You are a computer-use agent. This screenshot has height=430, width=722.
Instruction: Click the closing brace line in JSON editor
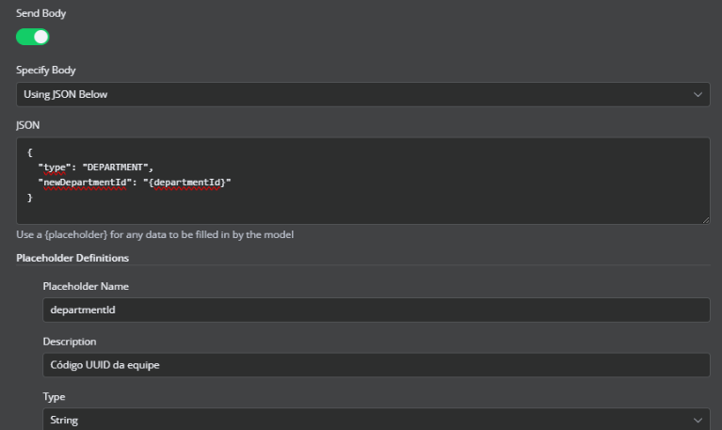pyautogui.click(x=31, y=197)
